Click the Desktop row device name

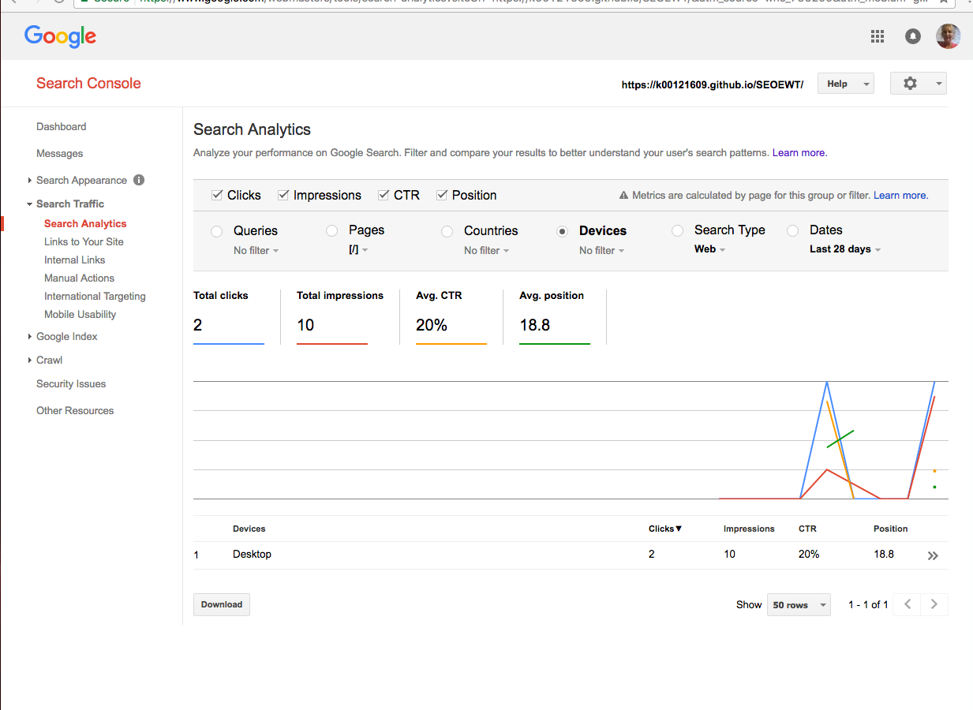click(252, 554)
